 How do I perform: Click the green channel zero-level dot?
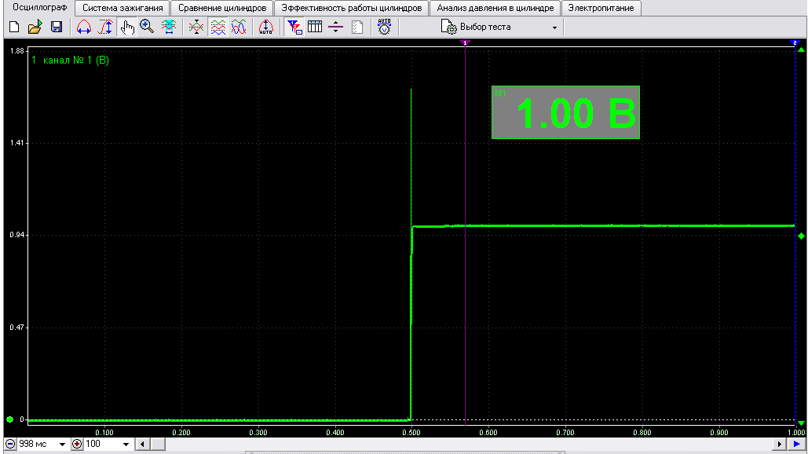pos(9,419)
